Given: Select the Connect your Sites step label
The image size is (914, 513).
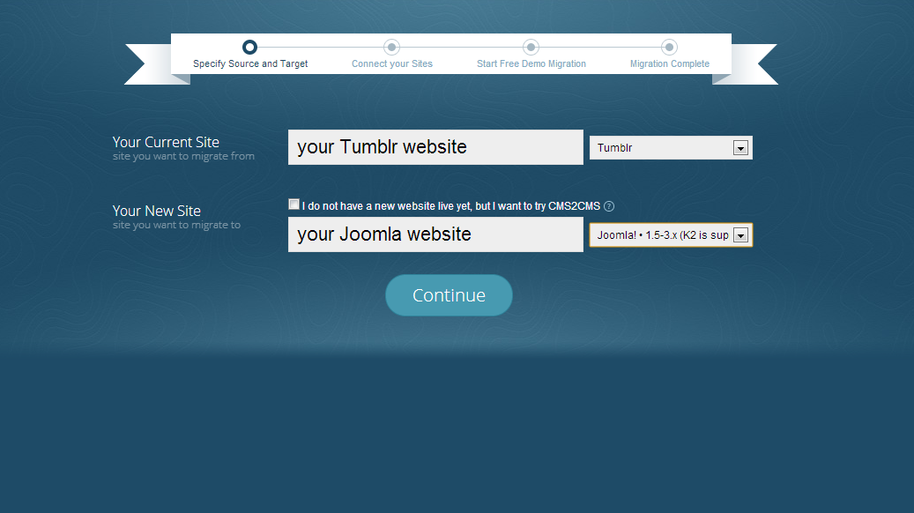Looking at the screenshot, I should pyautogui.click(x=391, y=63).
